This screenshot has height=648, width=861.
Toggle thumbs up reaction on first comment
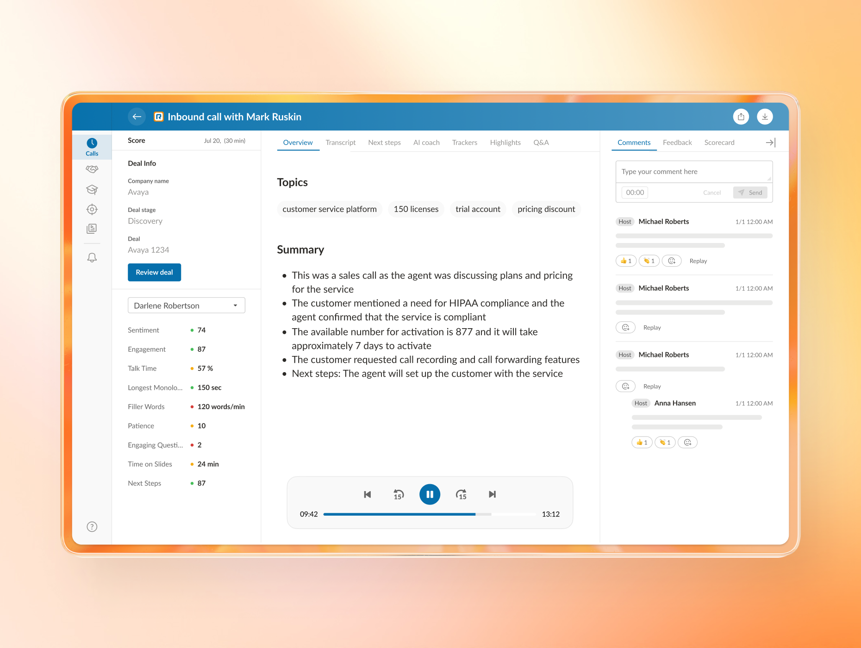[x=626, y=261]
